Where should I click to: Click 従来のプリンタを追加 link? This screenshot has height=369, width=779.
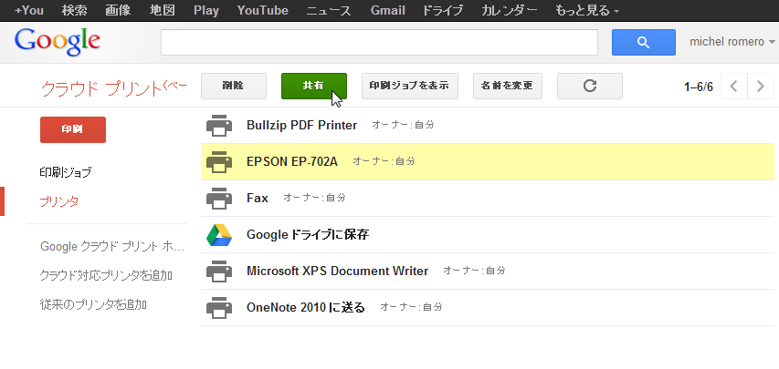coord(93,304)
